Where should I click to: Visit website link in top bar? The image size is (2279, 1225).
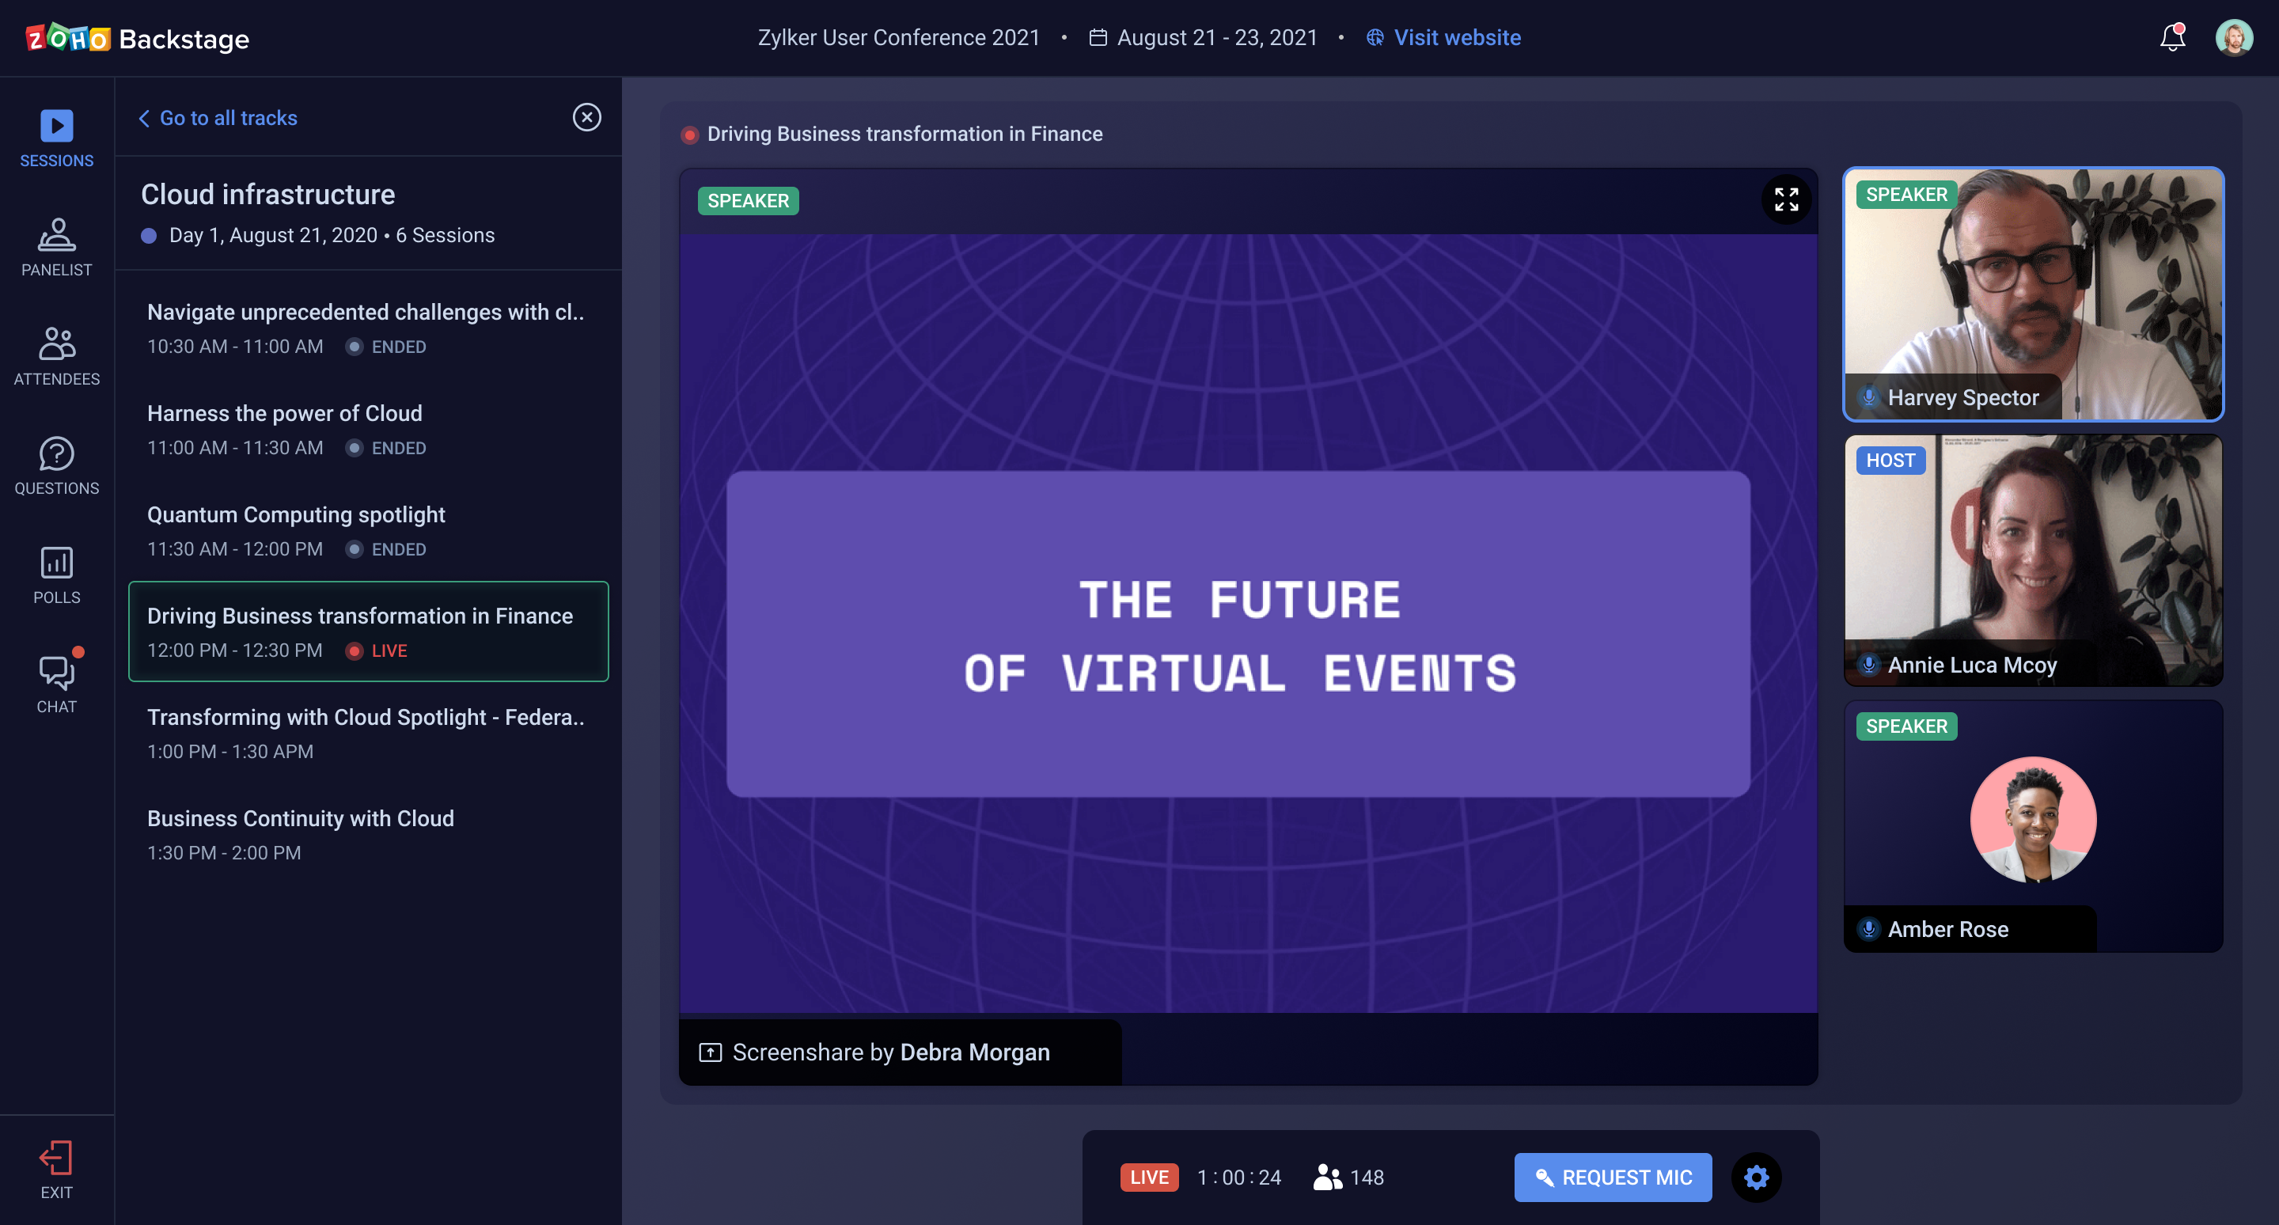point(1443,38)
